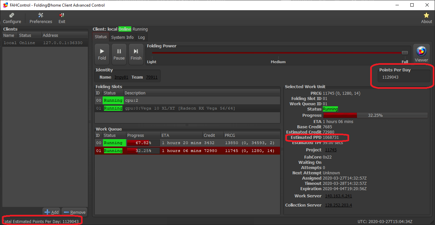435x225 pixels.
Task: Click the Finish button
Action: click(136, 54)
